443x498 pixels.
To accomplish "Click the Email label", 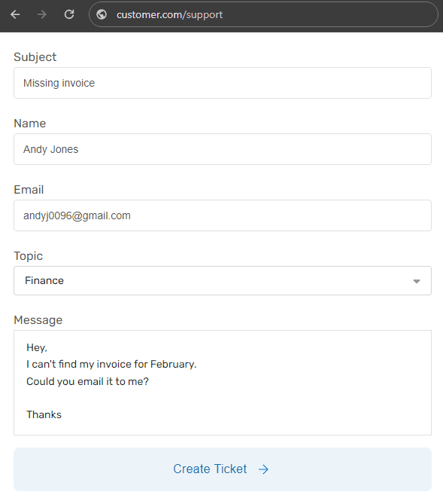I will coord(29,190).
